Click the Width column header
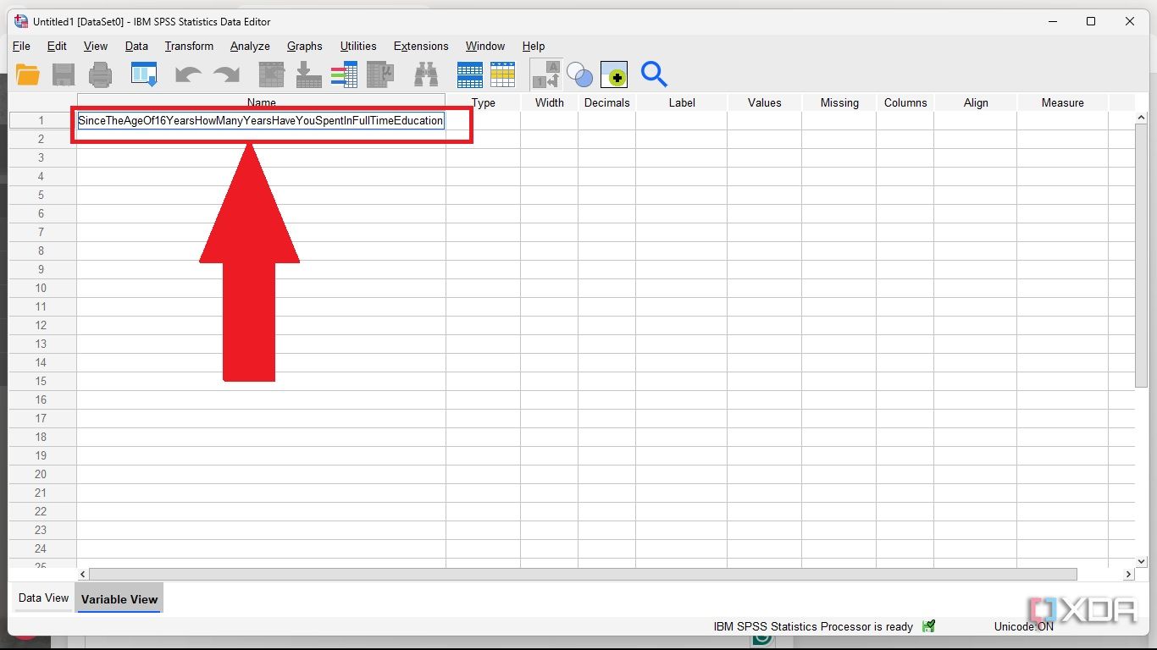Viewport: 1157px width, 650px height. click(549, 102)
